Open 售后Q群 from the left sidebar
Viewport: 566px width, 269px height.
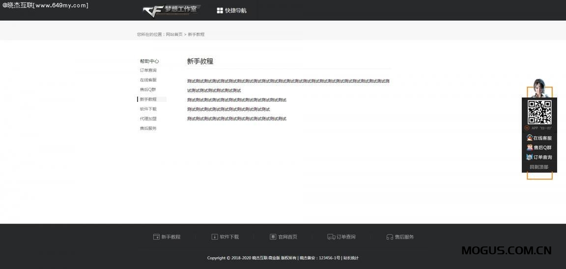pos(147,90)
